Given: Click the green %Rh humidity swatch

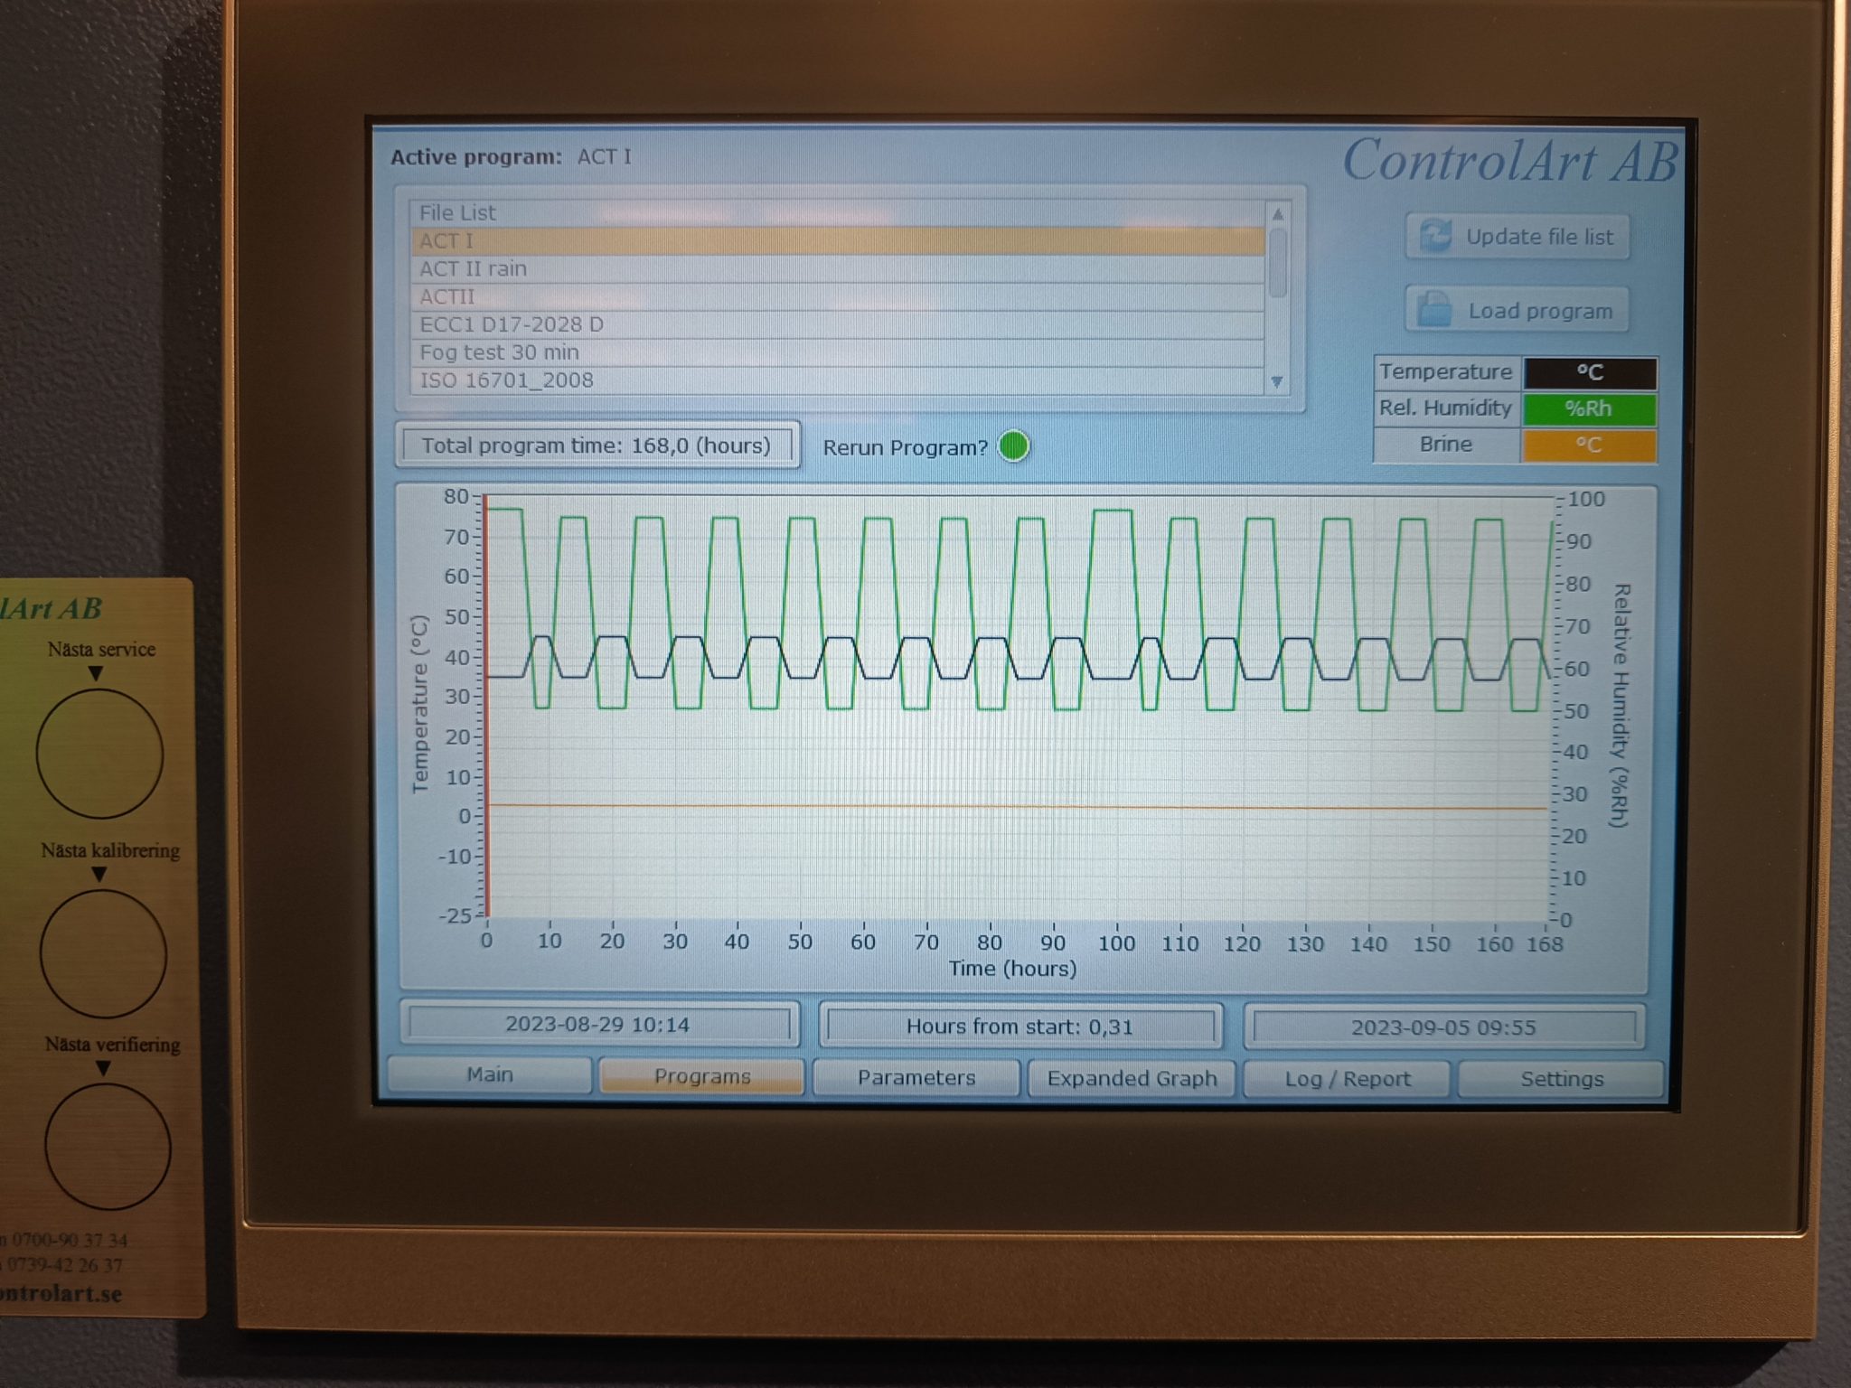Looking at the screenshot, I should pos(1589,408).
